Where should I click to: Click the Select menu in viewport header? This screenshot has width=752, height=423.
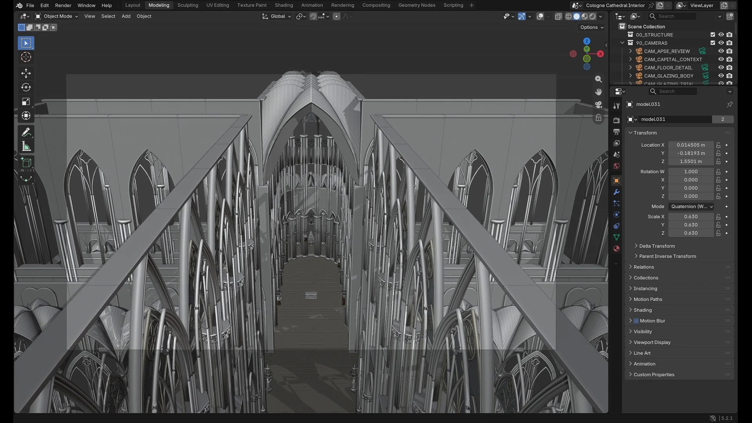pos(108,16)
